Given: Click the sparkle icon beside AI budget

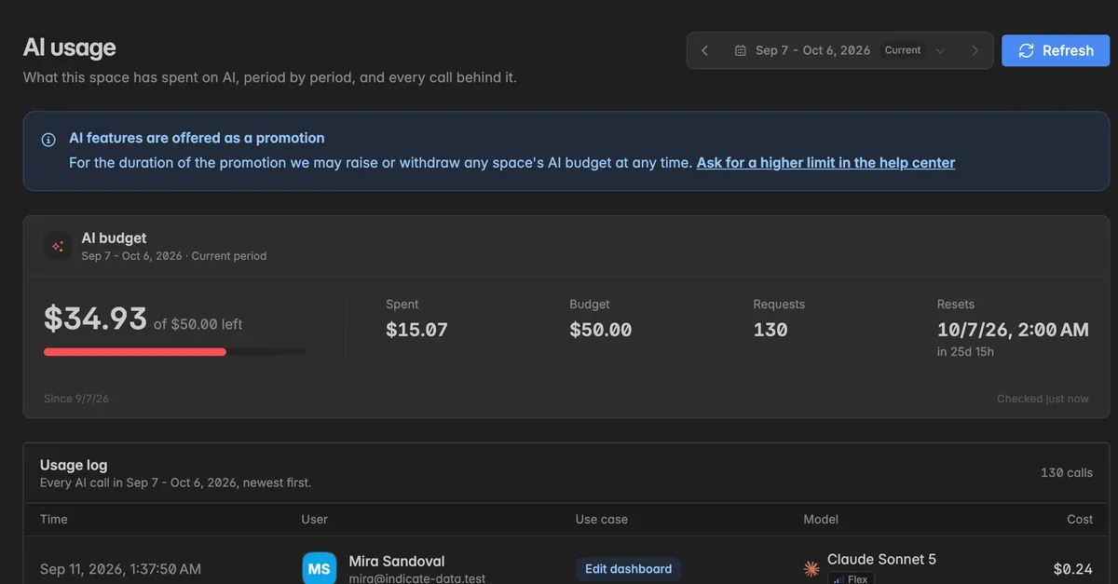Looking at the screenshot, I should 58,246.
